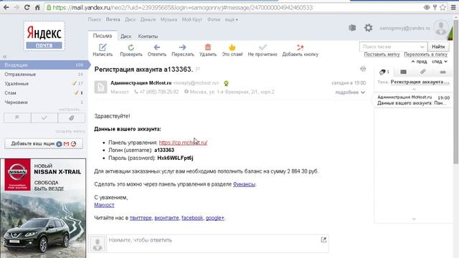
Task: Print the message with printer icon
Action: [x=363, y=69]
